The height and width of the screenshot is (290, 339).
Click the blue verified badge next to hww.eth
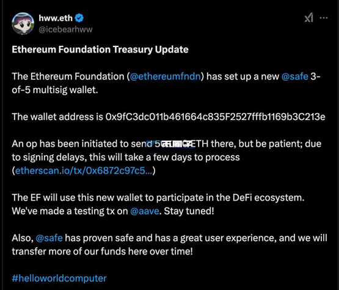[79, 18]
